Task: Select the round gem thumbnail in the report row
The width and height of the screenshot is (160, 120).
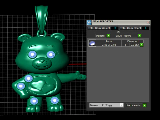Action: (92, 43)
